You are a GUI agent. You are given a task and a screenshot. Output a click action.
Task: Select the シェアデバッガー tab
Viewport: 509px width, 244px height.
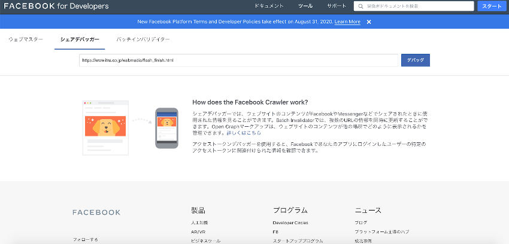point(80,39)
